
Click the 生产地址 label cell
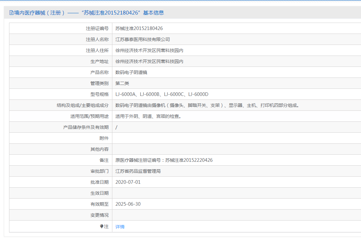(x=61, y=61)
